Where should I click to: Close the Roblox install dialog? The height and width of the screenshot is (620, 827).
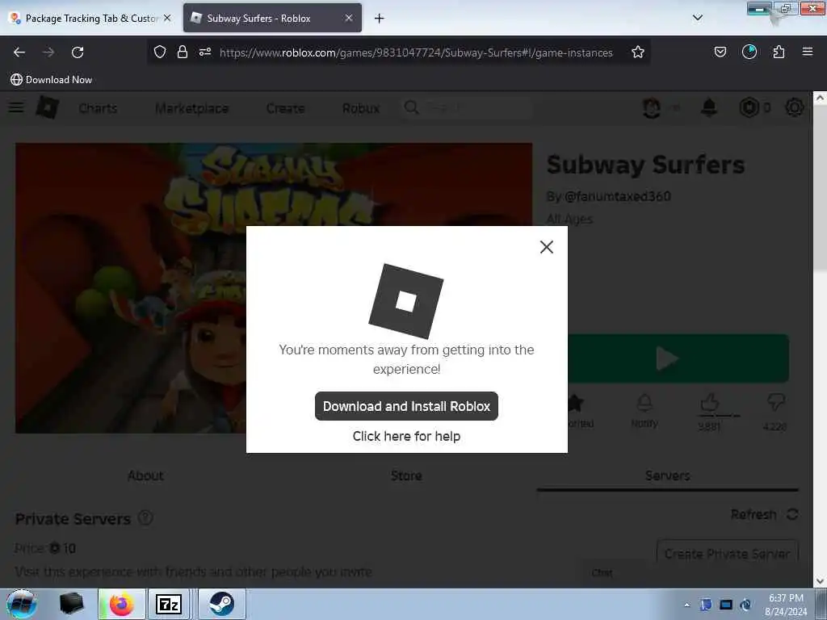[x=547, y=247]
